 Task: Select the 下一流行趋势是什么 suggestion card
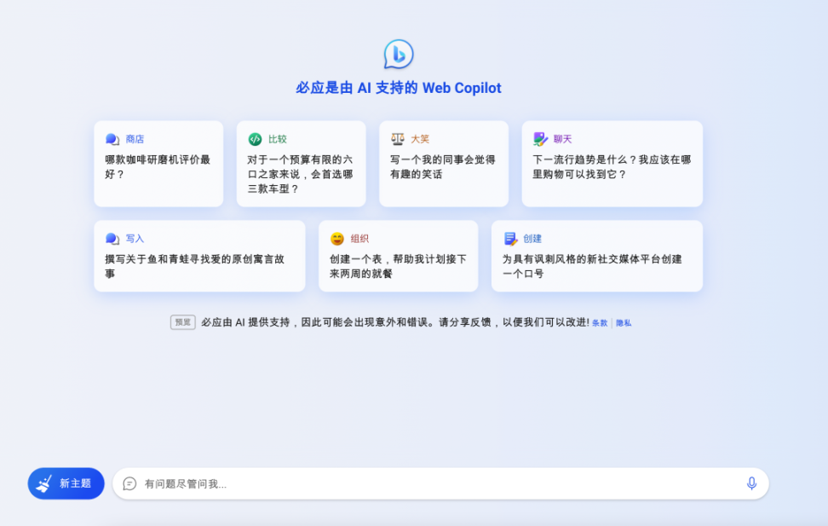pos(612,164)
